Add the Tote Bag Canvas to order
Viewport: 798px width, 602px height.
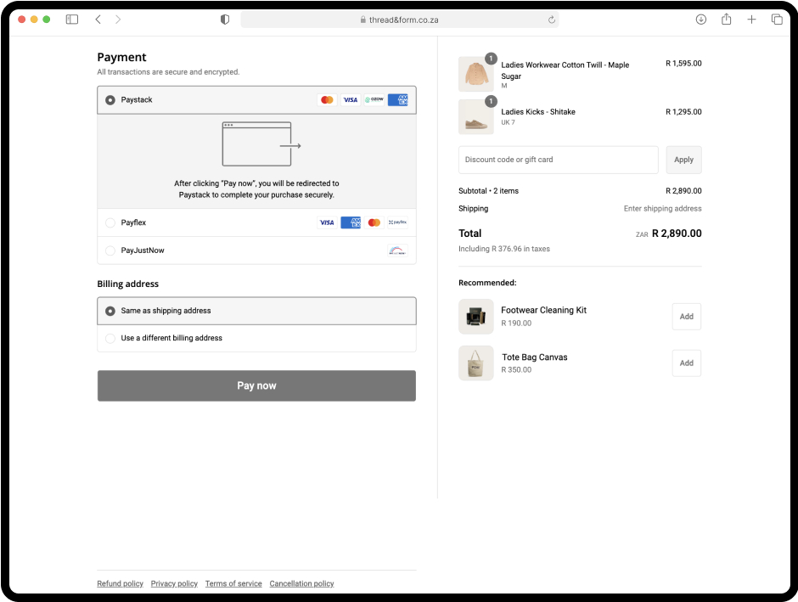point(686,363)
